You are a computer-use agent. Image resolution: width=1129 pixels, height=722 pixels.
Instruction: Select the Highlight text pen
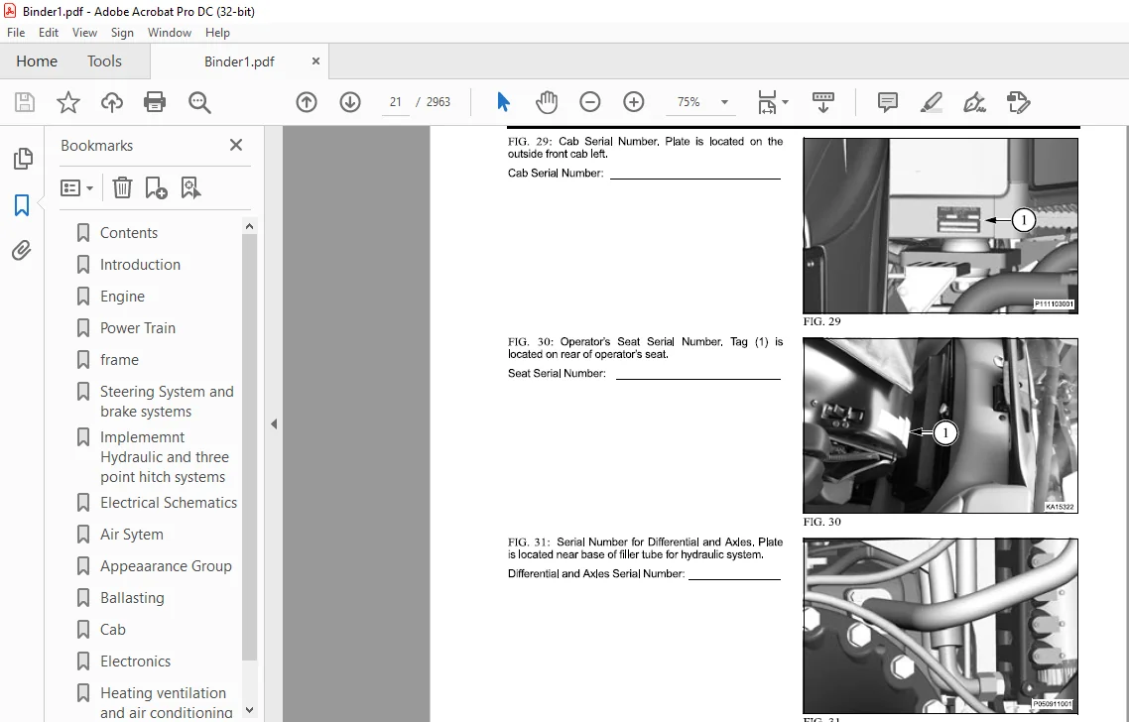pos(932,102)
